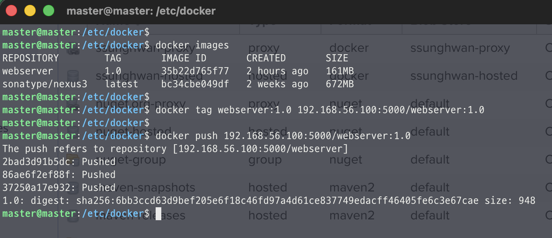Click the 37250a17e932 layer hash
Viewport: 552px width, 238px height.
[x=36, y=188]
